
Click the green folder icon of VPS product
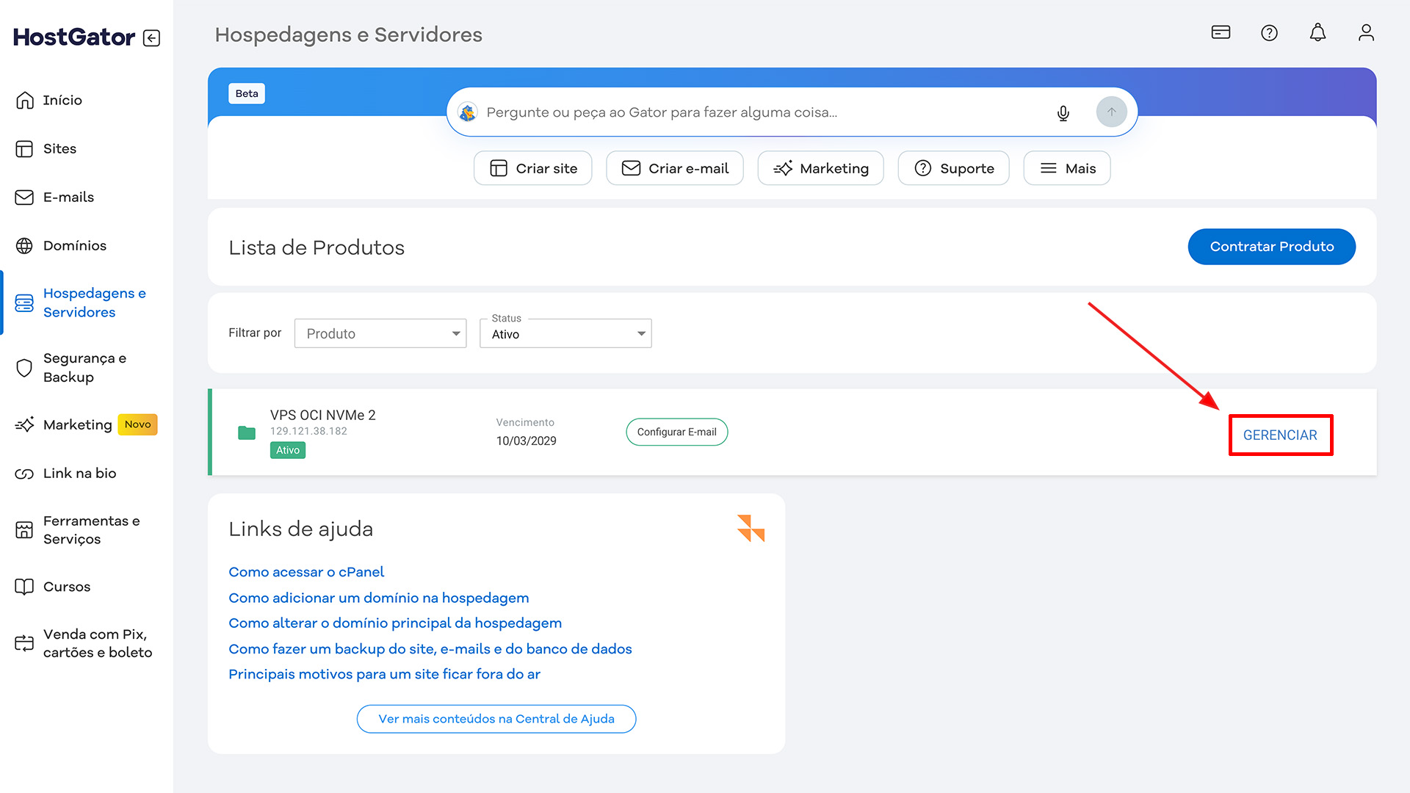click(x=247, y=433)
